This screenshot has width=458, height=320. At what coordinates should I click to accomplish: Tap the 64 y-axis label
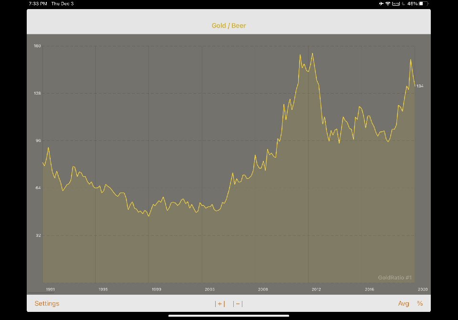[x=38, y=188]
